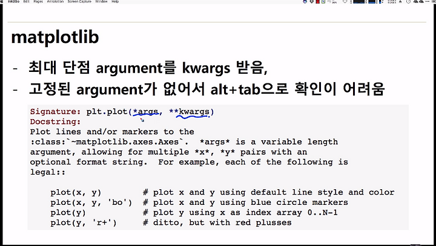Click the line starting 'argument, allowing for multiple'
The width and height of the screenshot is (436, 246).
[168, 152]
